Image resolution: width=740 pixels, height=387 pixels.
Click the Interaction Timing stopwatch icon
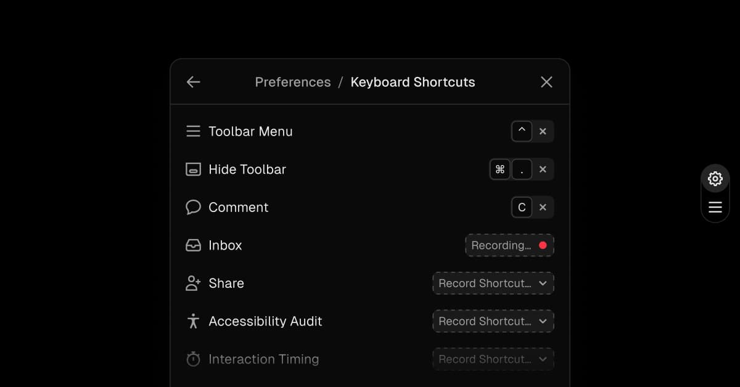pos(193,359)
